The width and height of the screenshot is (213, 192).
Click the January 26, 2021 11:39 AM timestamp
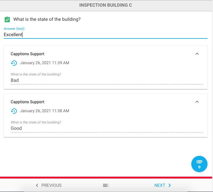pyautogui.click(x=45, y=63)
